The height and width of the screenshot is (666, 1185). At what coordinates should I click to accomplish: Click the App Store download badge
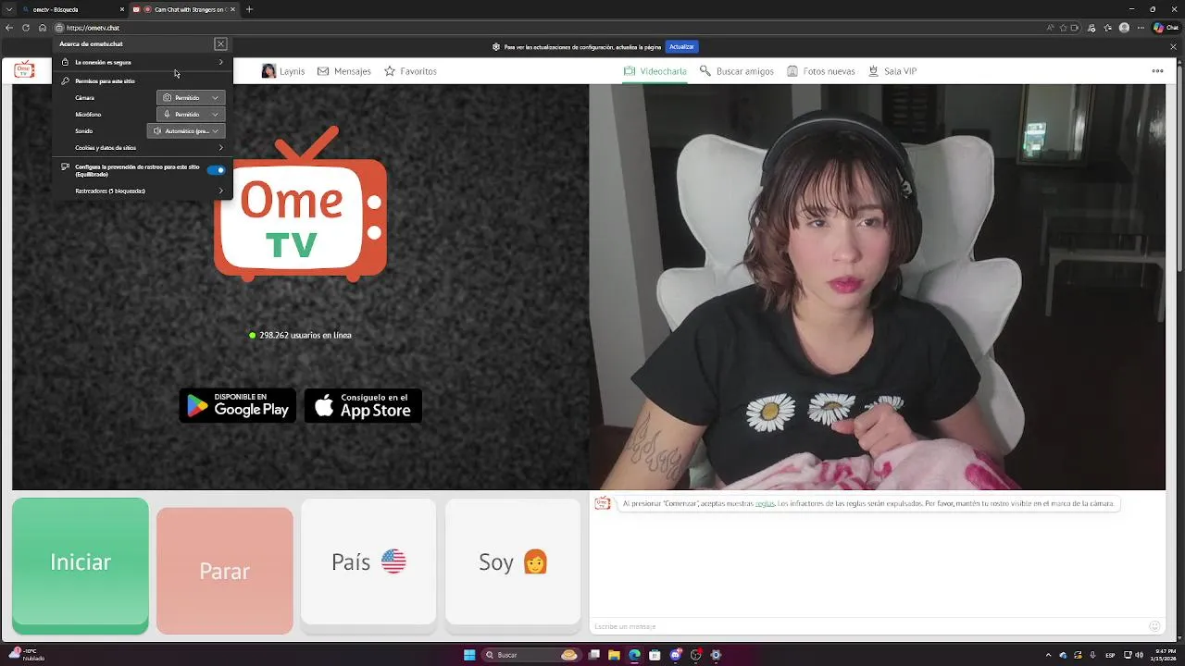(363, 405)
